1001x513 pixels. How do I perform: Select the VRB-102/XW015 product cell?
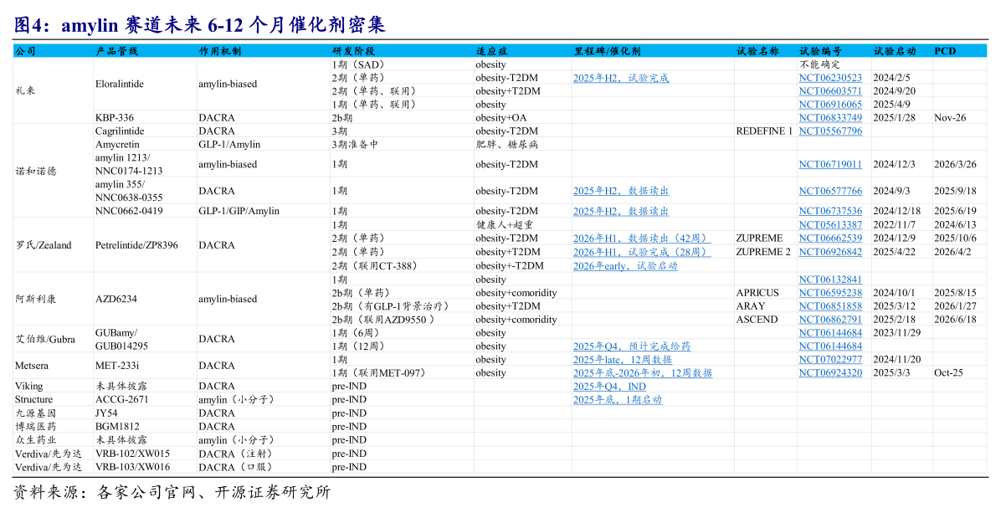click(x=133, y=454)
